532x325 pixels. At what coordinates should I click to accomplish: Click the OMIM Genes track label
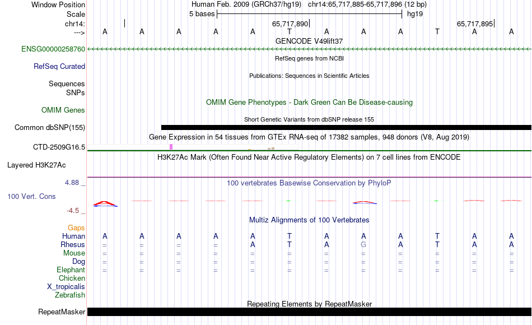(63, 110)
